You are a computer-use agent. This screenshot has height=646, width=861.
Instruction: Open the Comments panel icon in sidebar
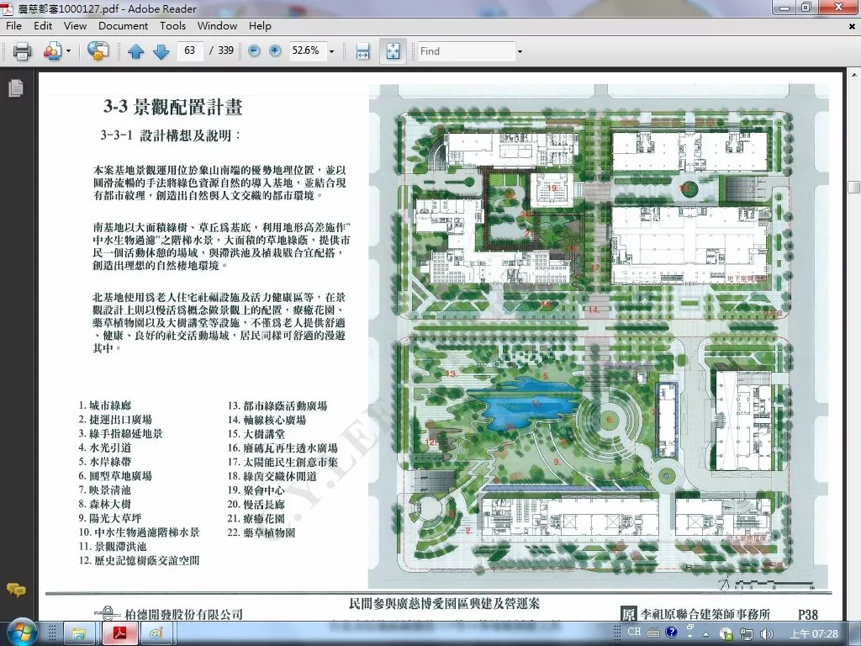click(16, 590)
